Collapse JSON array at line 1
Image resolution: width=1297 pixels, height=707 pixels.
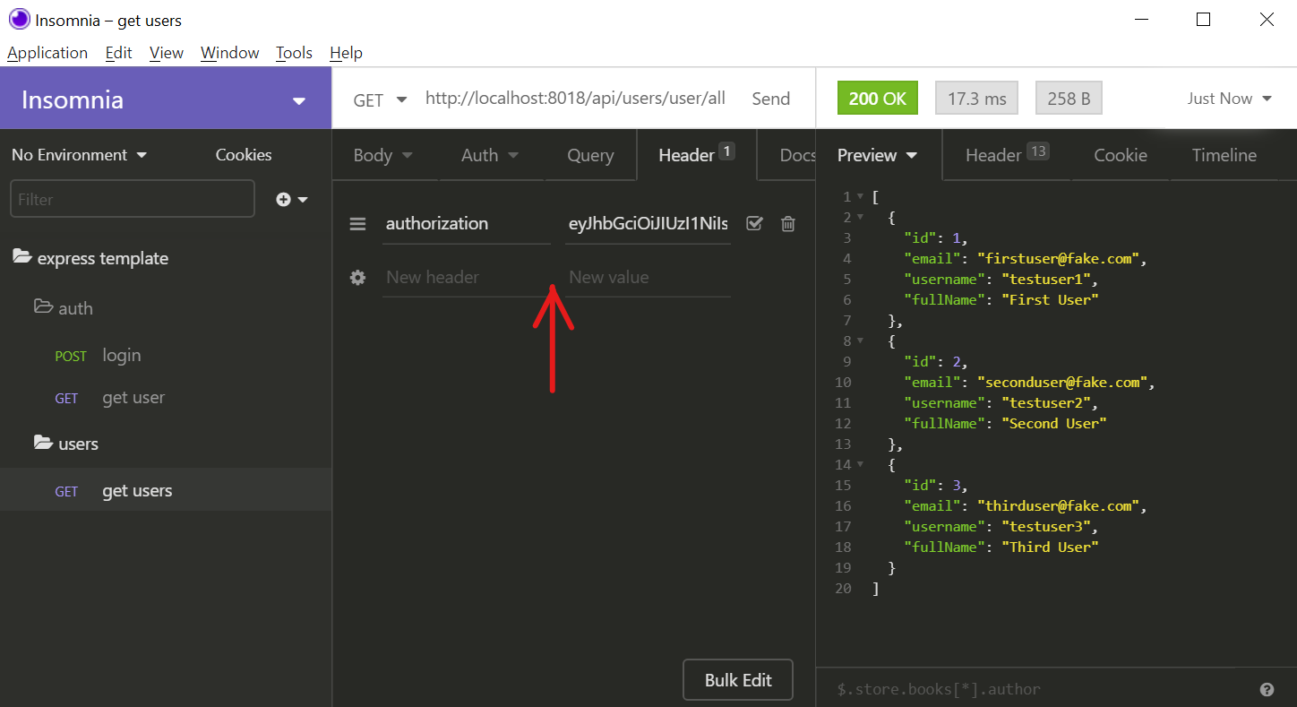(861, 196)
